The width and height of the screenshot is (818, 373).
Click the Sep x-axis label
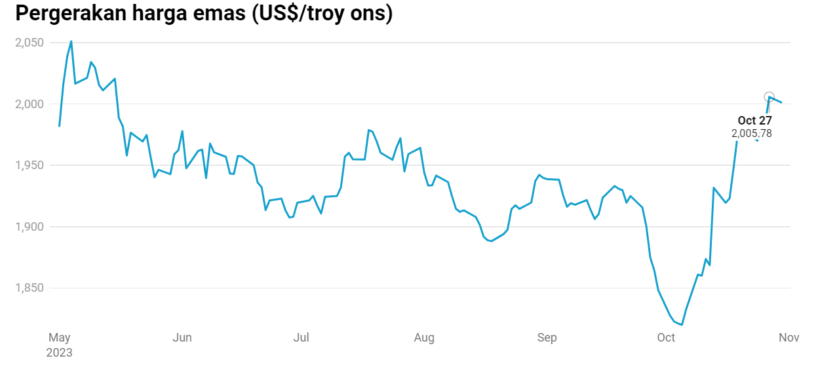pos(547,338)
